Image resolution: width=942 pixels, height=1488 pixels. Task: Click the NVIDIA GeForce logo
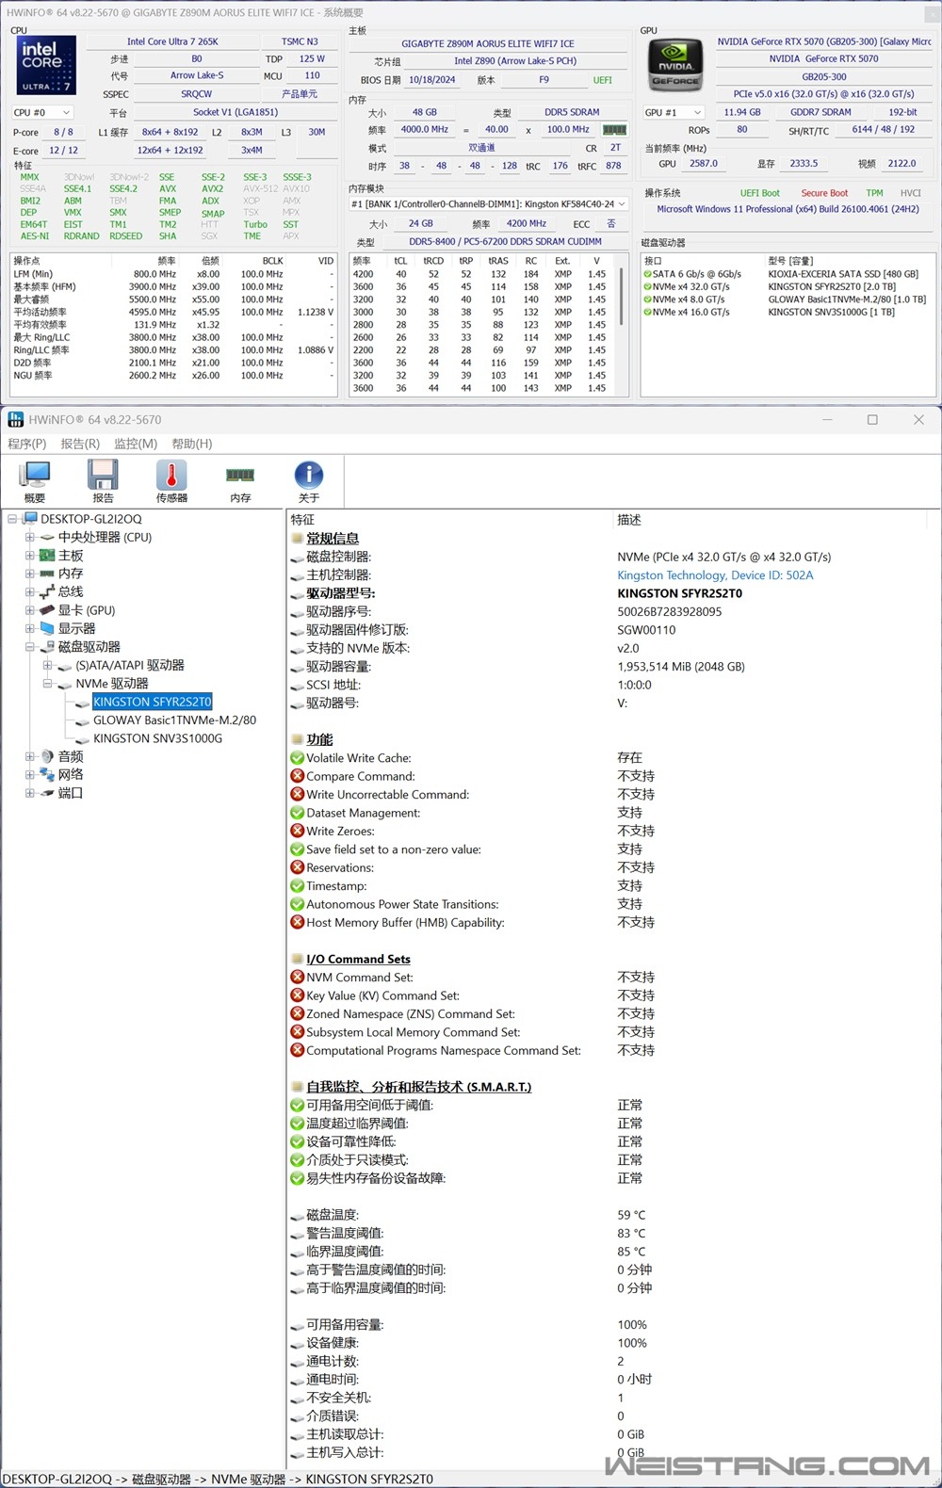click(674, 65)
